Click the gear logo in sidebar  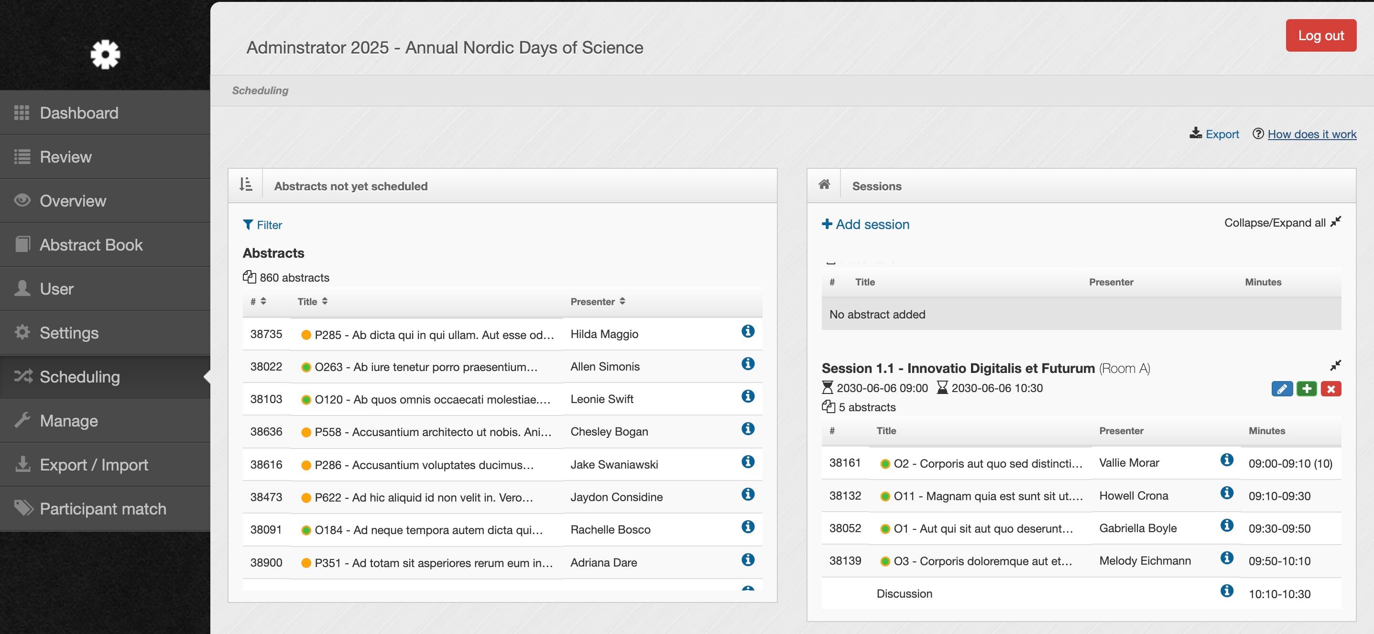click(105, 54)
